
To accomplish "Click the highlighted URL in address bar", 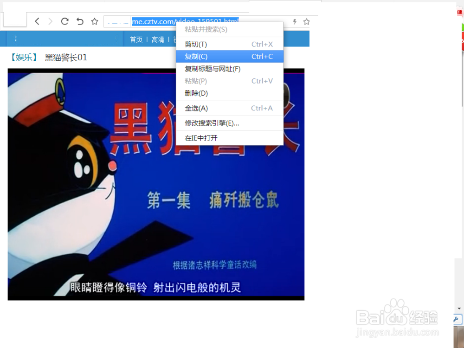I will click(185, 22).
